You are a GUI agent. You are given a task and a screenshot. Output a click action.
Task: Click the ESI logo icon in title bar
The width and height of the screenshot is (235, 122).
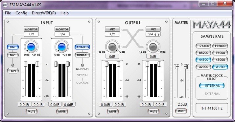(5, 5)
